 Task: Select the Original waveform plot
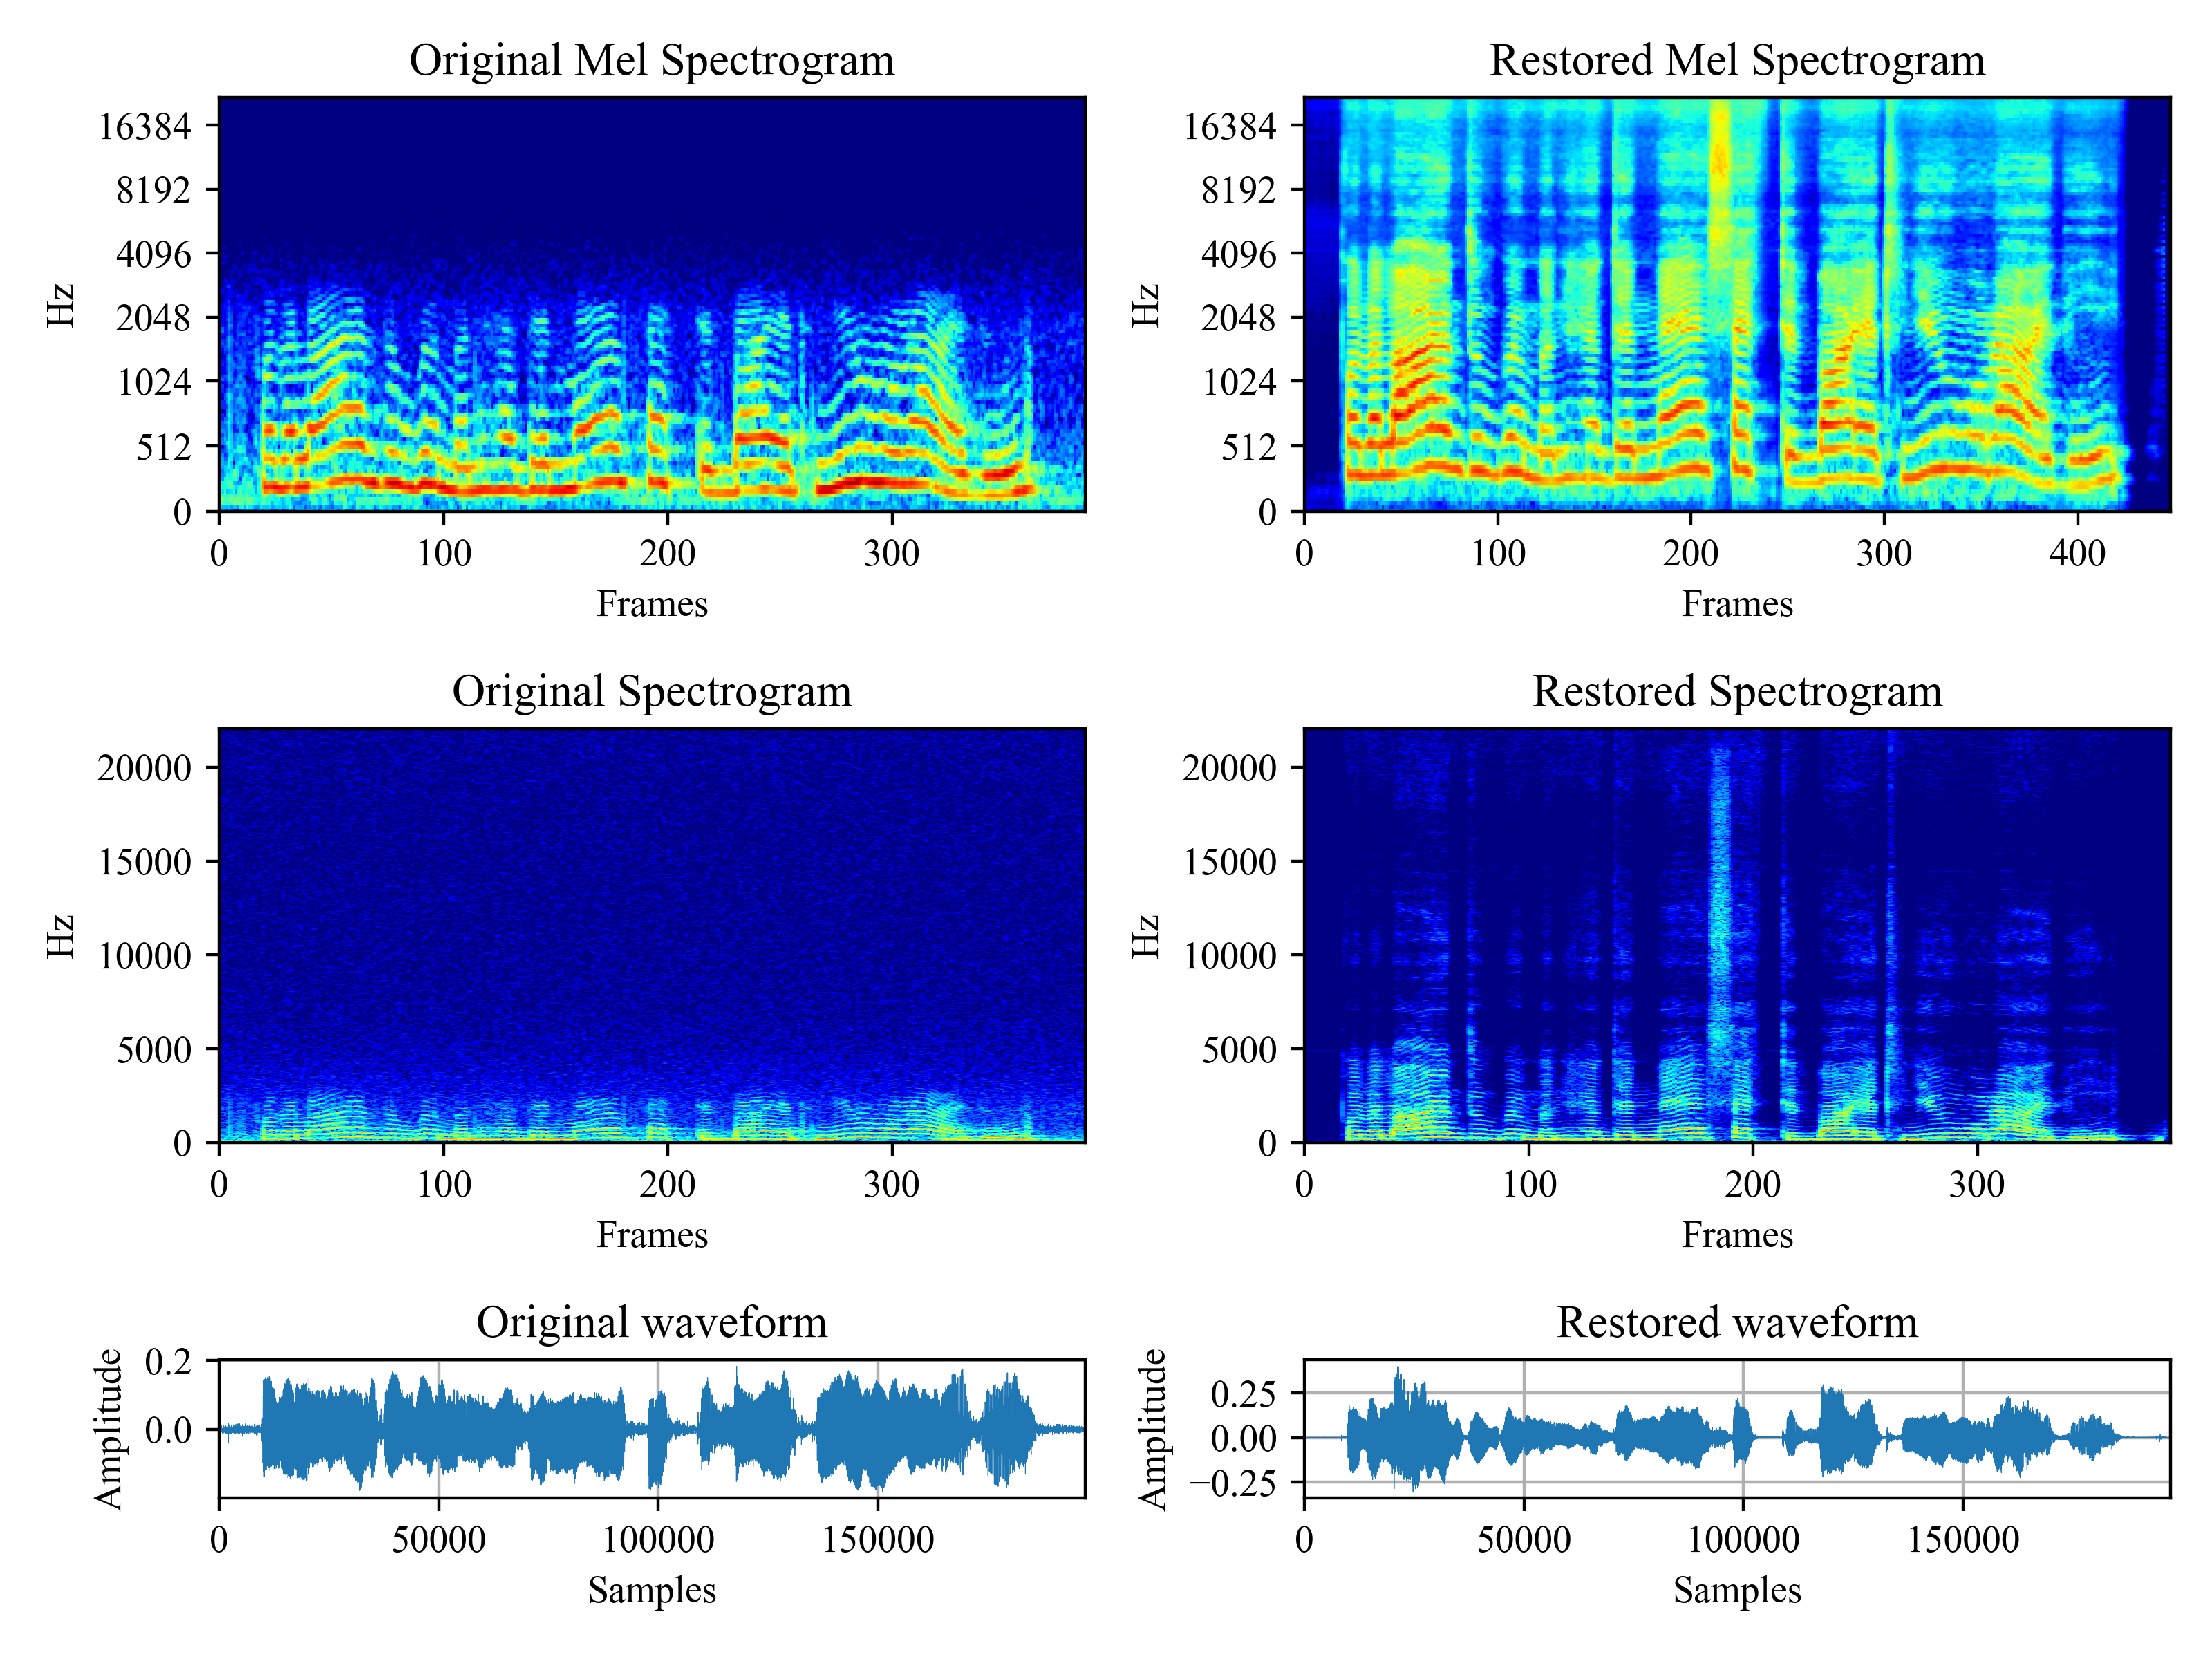click(x=651, y=1428)
